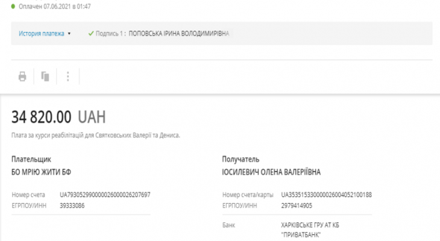Select payer ЕГРПОУ code 39333086

[72, 205]
